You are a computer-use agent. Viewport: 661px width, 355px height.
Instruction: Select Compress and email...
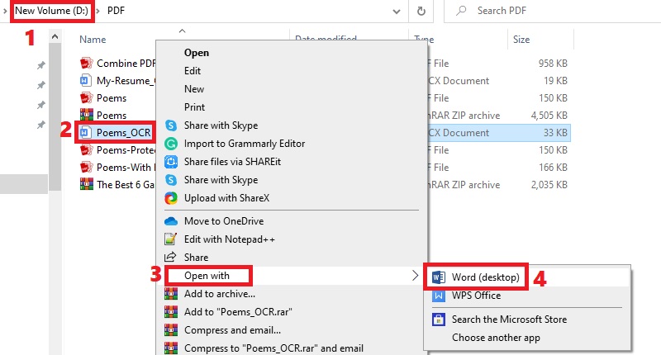232,329
